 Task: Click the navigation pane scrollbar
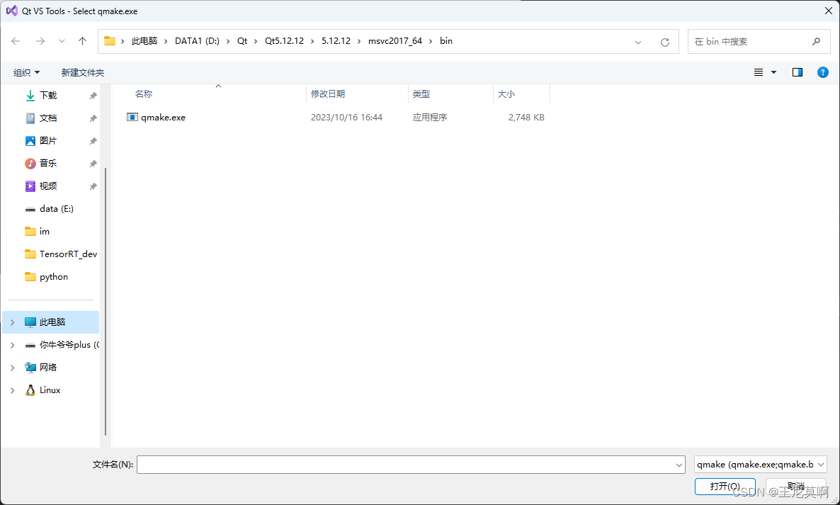106,302
